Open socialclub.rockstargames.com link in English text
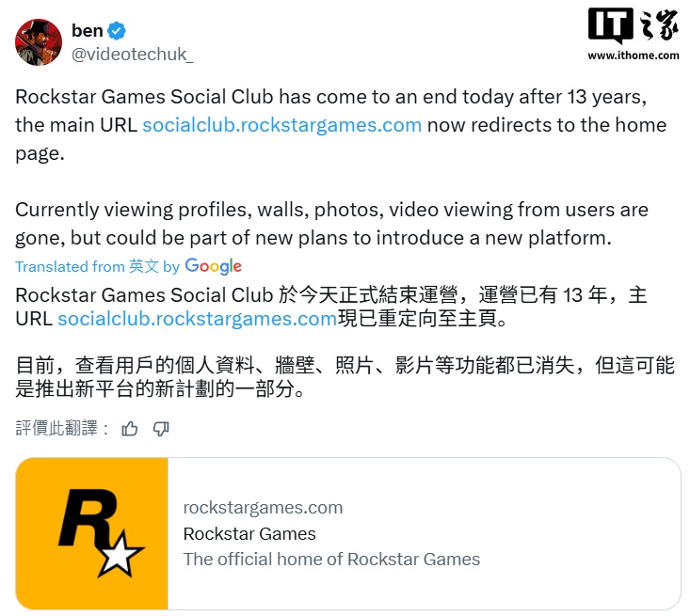 point(282,125)
